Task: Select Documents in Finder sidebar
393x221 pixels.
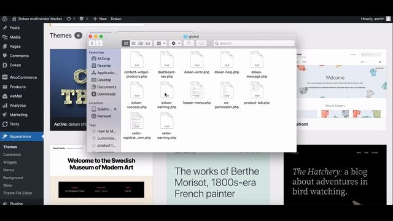Action: coord(104,87)
